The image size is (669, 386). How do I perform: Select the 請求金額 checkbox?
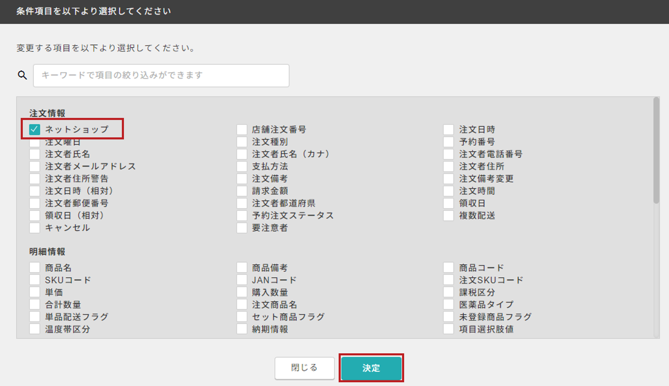[242, 191]
